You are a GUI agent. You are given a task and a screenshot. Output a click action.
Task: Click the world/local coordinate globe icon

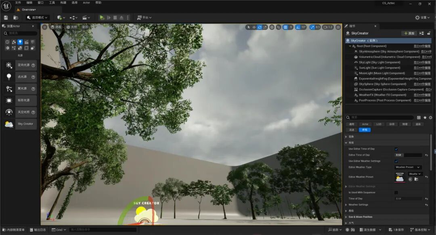[272, 27]
